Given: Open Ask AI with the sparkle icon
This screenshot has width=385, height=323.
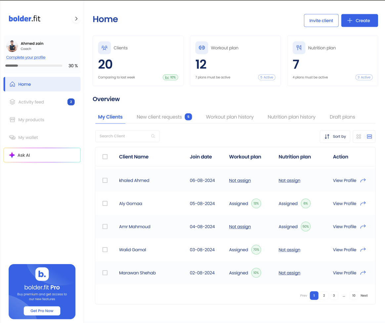Looking at the screenshot, I should [12, 155].
